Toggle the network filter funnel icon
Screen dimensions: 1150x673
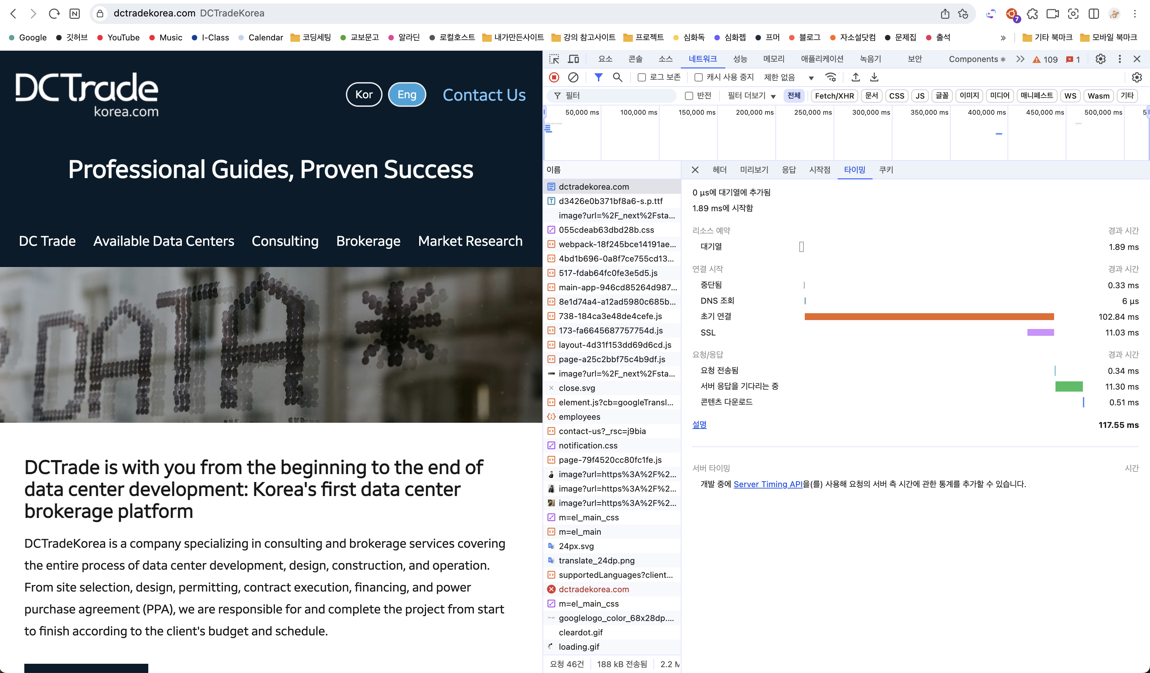[598, 78]
